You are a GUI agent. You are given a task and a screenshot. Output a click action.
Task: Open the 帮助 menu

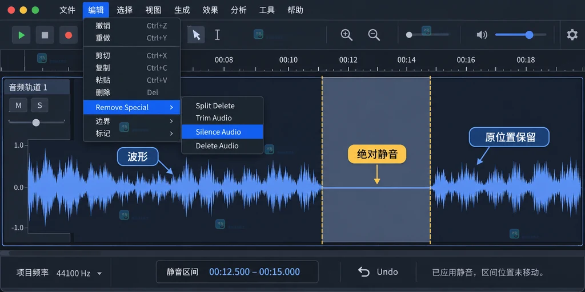(295, 10)
